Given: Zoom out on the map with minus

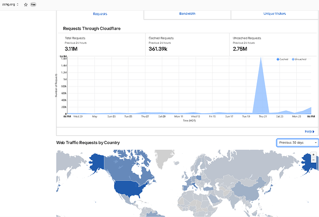Looking at the screenshot, I should pyautogui.click(x=313, y=160).
